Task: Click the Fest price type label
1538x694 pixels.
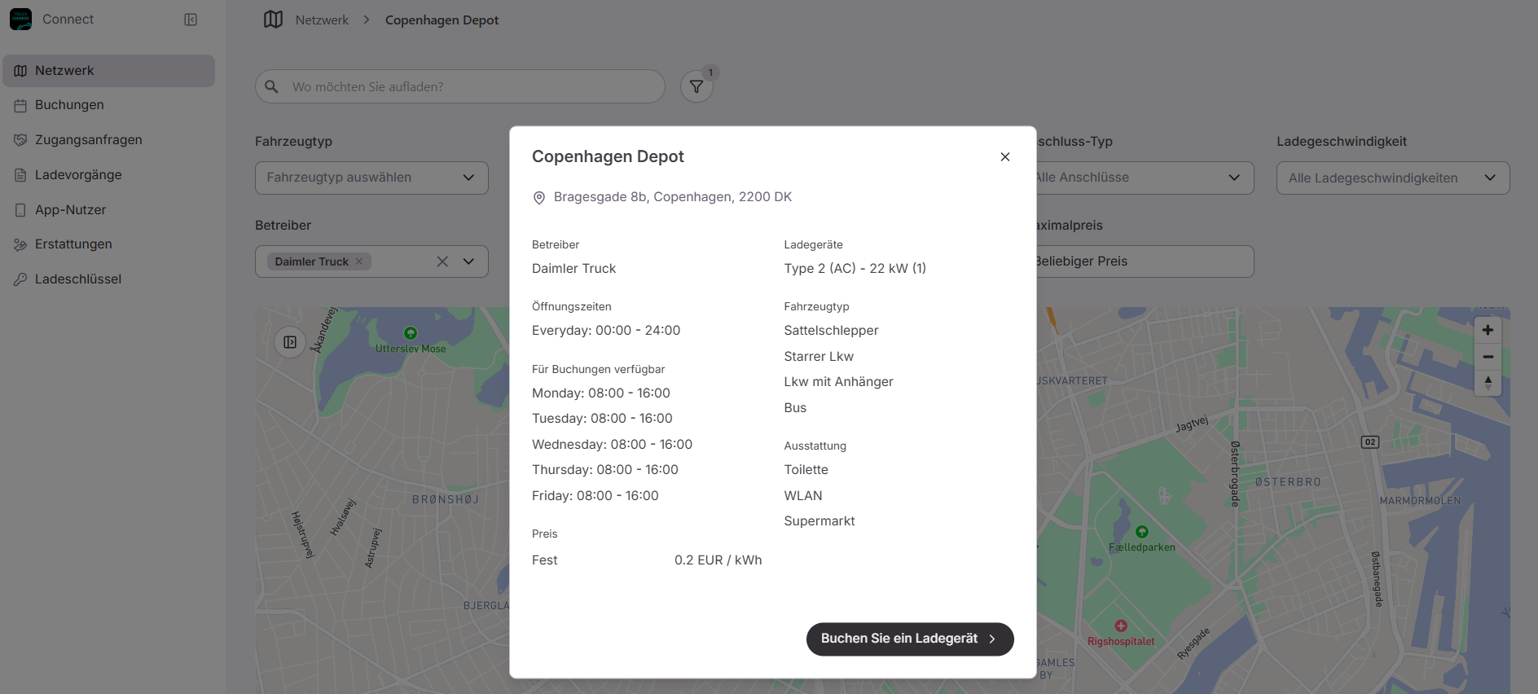Action: (545, 560)
